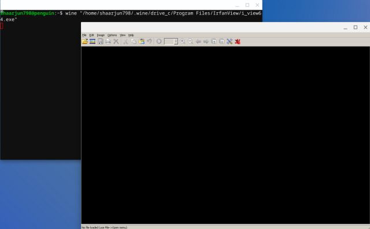Click the Cut scissors icon
The height and width of the screenshot is (229, 370).
coord(125,42)
